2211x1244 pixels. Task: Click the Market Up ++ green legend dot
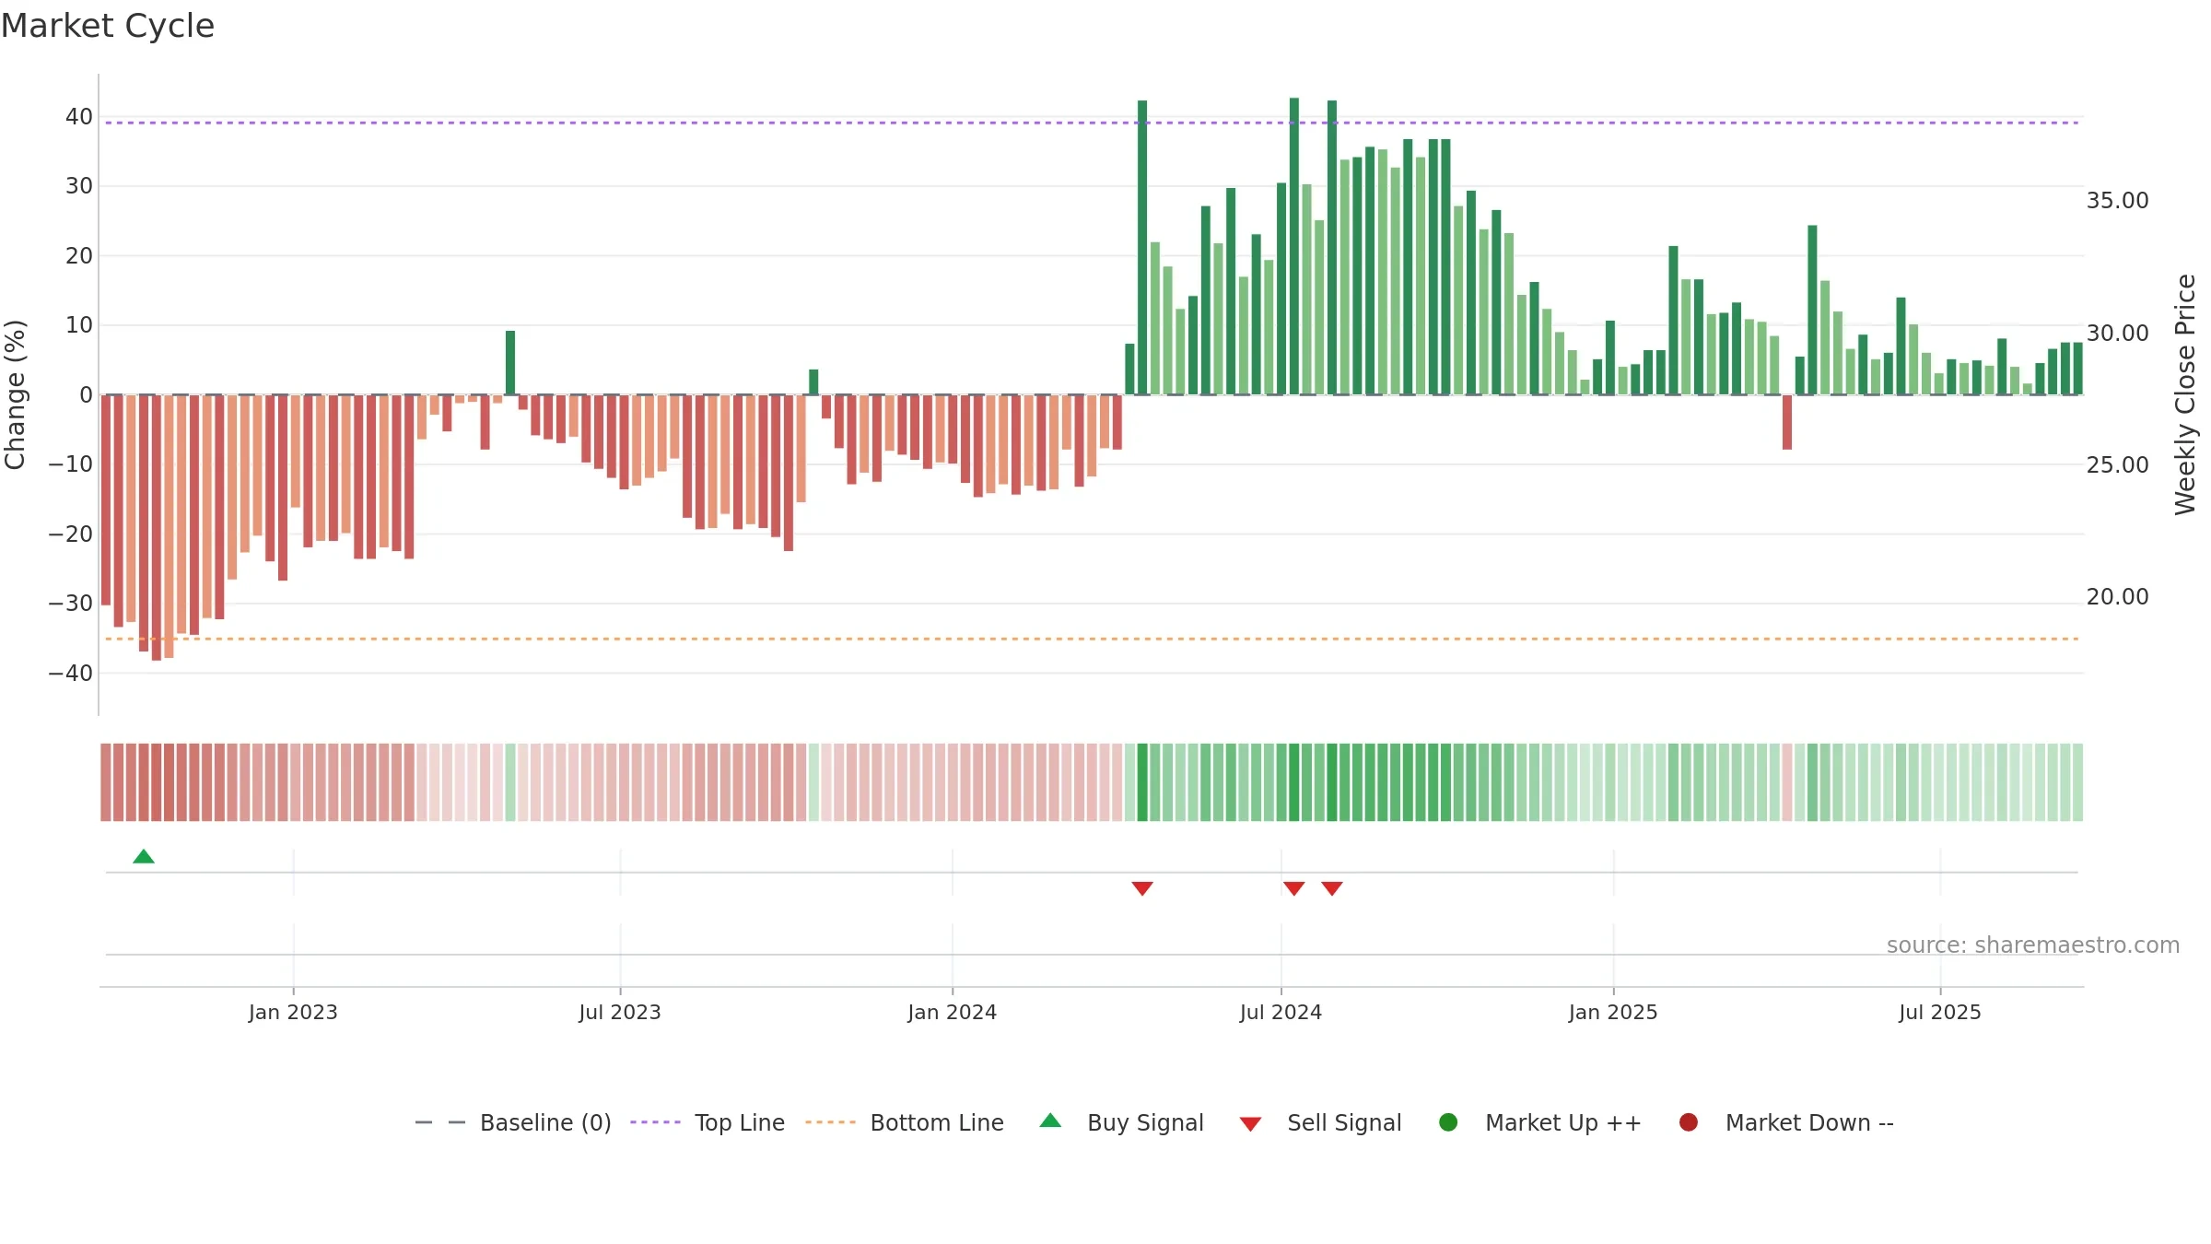1448,1122
